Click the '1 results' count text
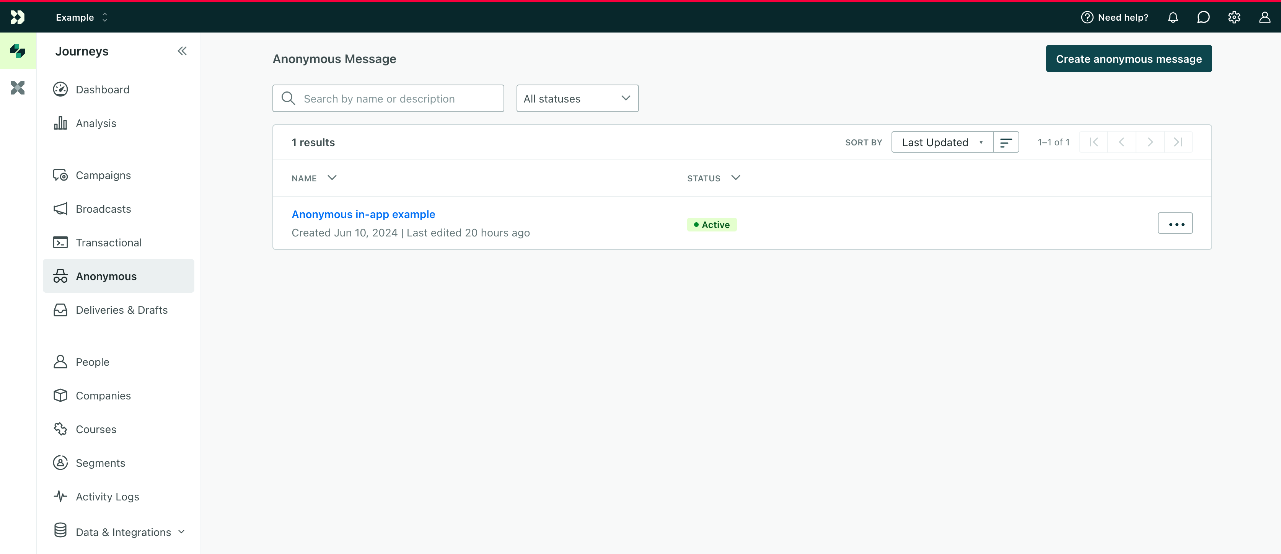Viewport: 1281px width, 554px height. [313, 142]
